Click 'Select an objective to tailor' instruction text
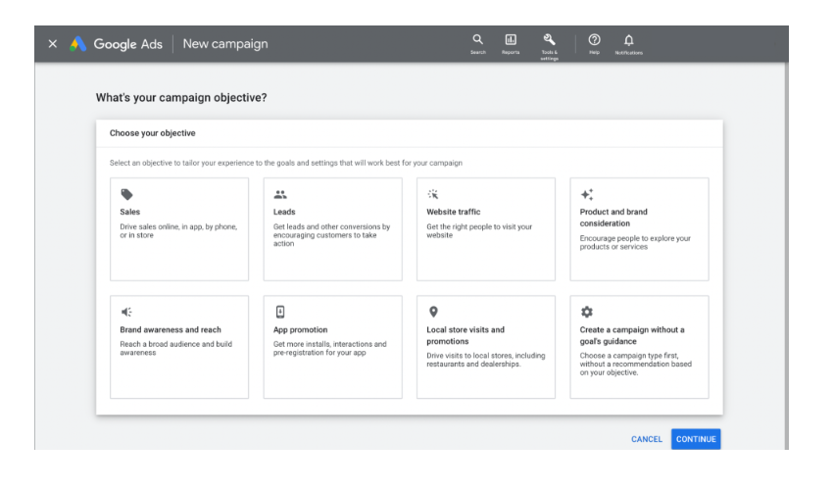Image resolution: width=833 pixels, height=491 pixels. coord(286,163)
